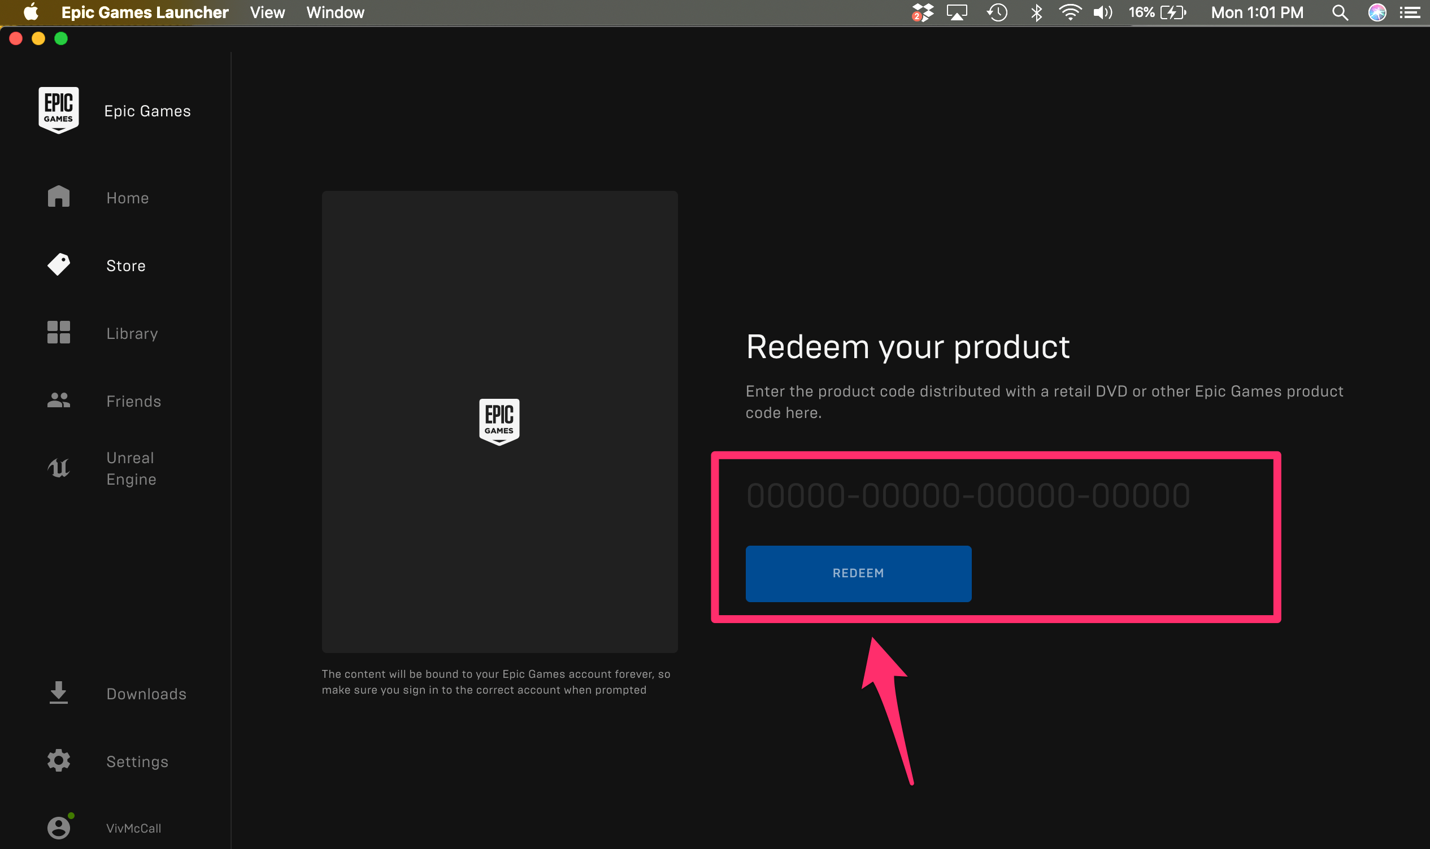The image size is (1430, 849).
Task: Click the volume speaker menu bar icon
Action: (1103, 12)
